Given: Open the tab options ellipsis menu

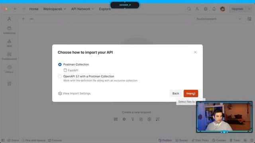Looking at the screenshot, I should (31, 19).
